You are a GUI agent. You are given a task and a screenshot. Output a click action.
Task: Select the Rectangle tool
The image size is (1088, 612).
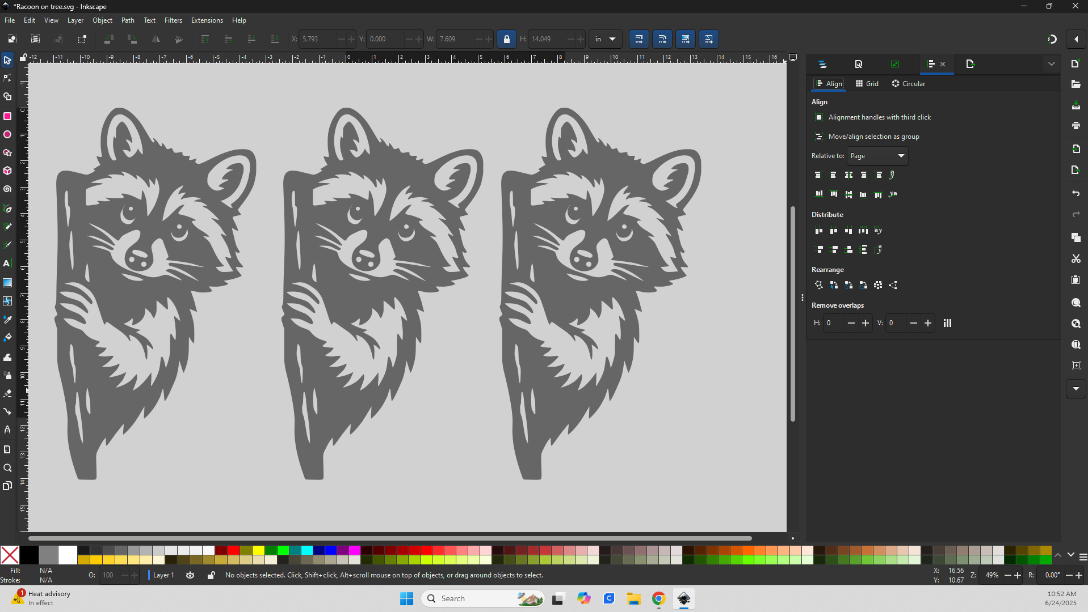coord(7,116)
